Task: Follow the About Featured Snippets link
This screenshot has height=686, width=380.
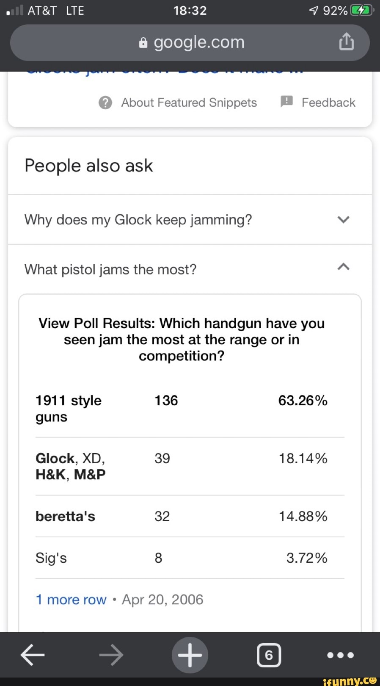Action: pyautogui.click(x=189, y=102)
